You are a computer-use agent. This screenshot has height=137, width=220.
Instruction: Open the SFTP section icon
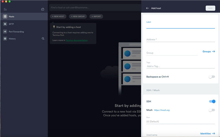5,24
